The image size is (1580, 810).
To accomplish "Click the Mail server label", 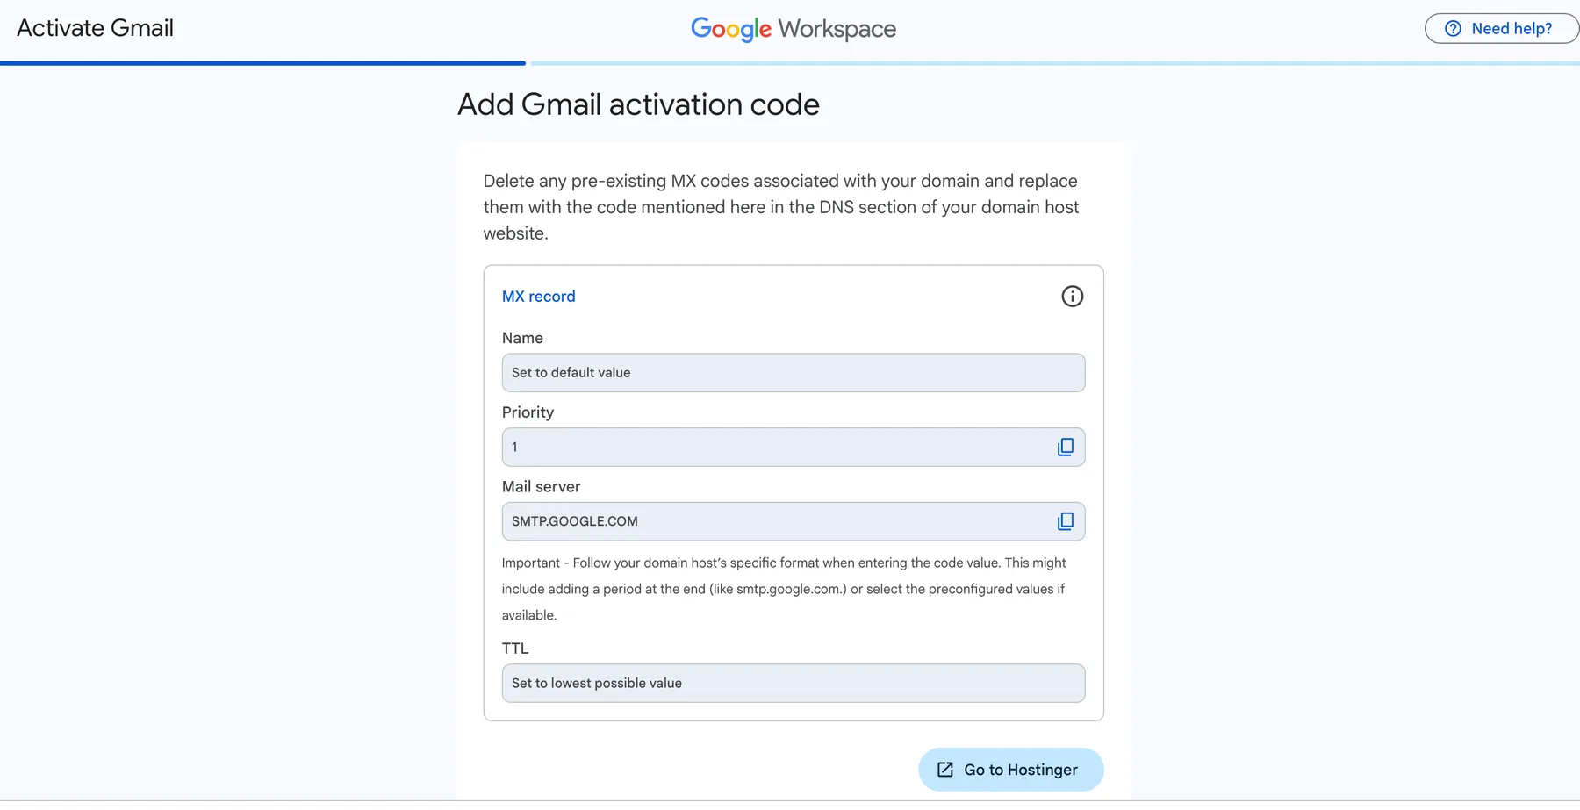I will coord(541,486).
